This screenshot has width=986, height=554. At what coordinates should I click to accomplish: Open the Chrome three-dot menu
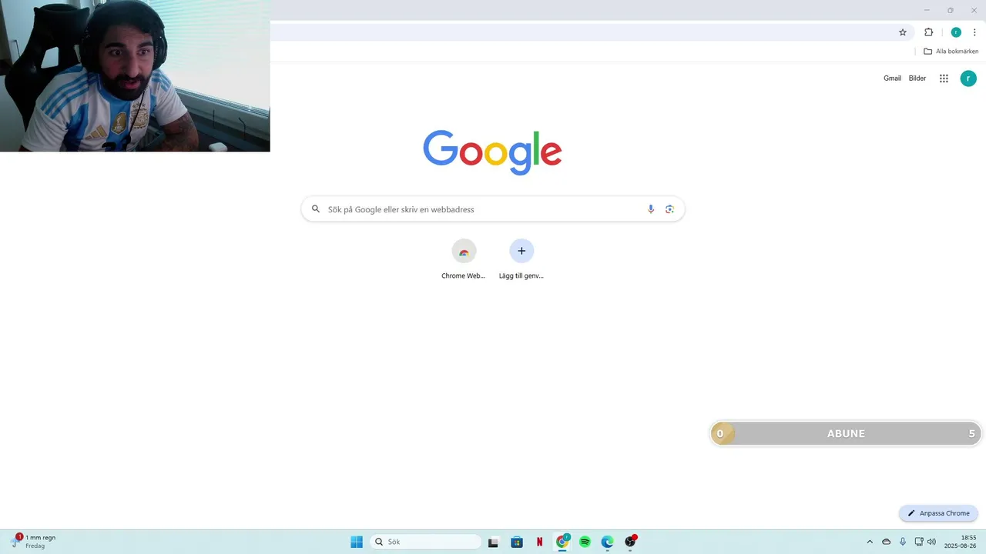click(974, 32)
